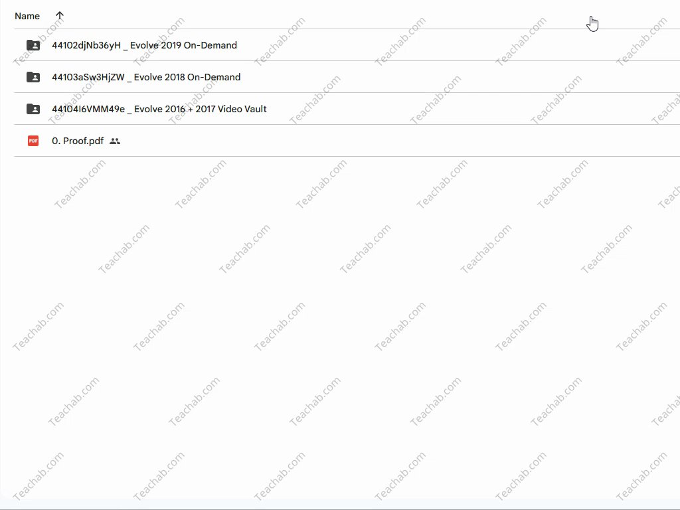
Task: Select the Evolve 2018 On-Demand shared folder icon
Action: (x=33, y=77)
